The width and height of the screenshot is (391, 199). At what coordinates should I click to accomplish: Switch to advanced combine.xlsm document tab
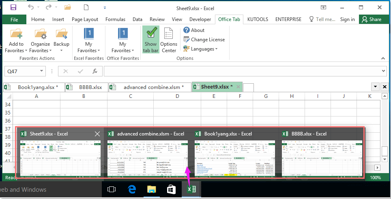[x=150, y=87]
